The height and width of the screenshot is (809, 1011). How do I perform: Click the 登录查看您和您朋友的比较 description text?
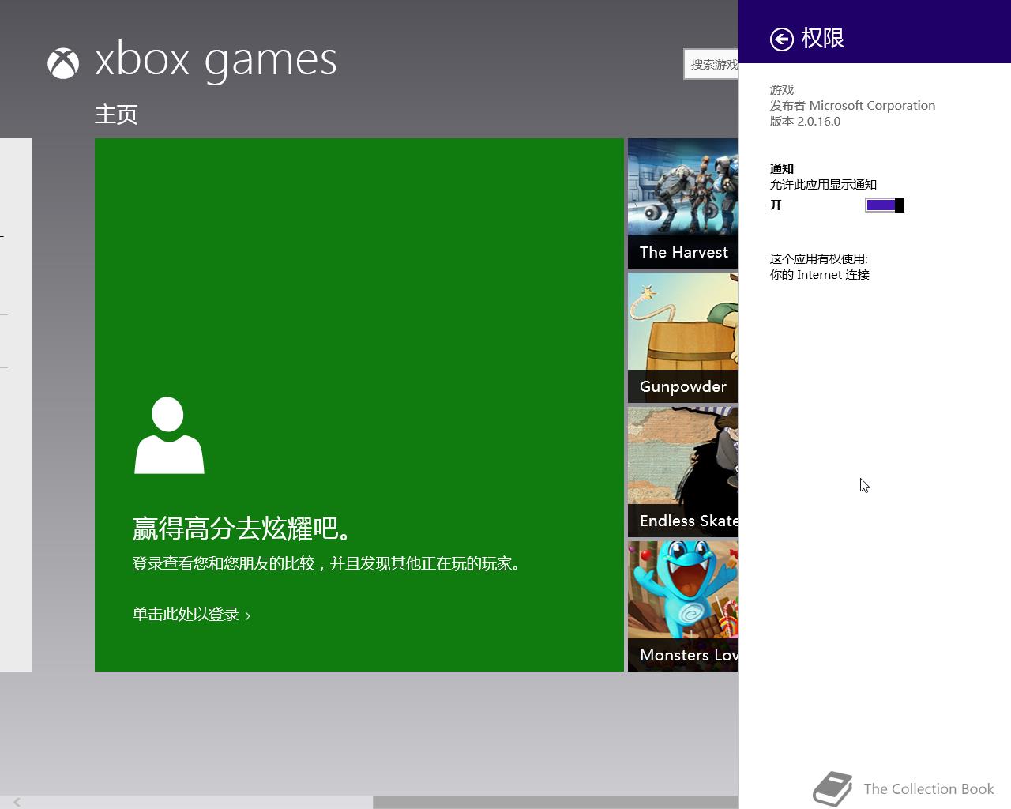[328, 563]
